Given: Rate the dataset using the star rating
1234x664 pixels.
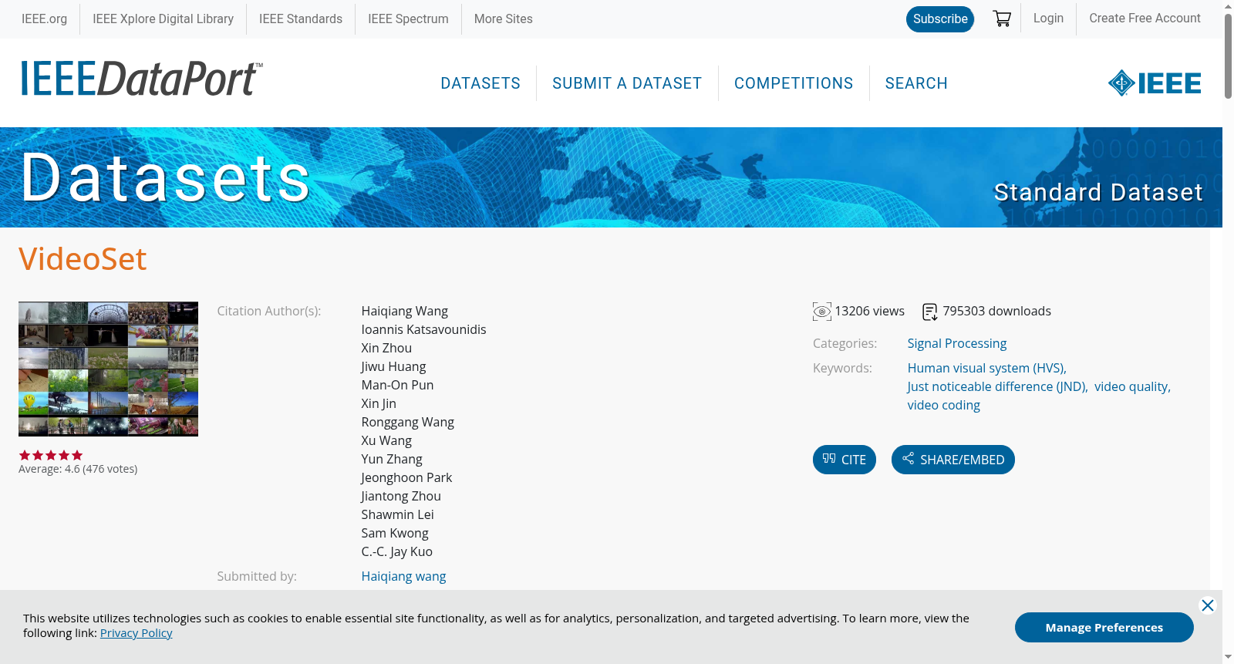Looking at the screenshot, I should [51, 455].
